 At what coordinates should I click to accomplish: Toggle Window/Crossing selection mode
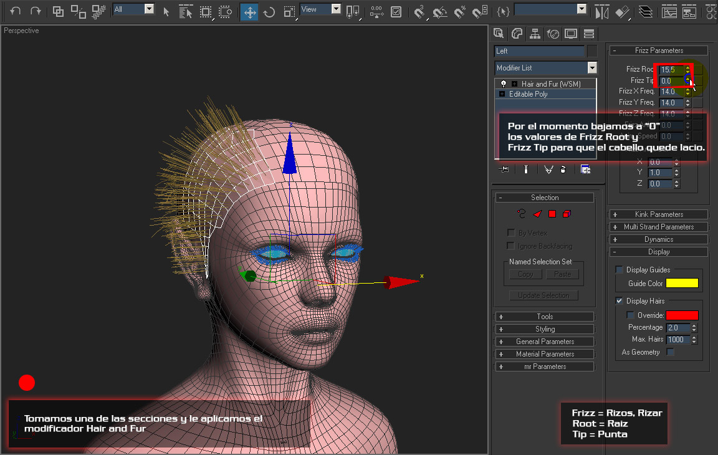coord(225,12)
